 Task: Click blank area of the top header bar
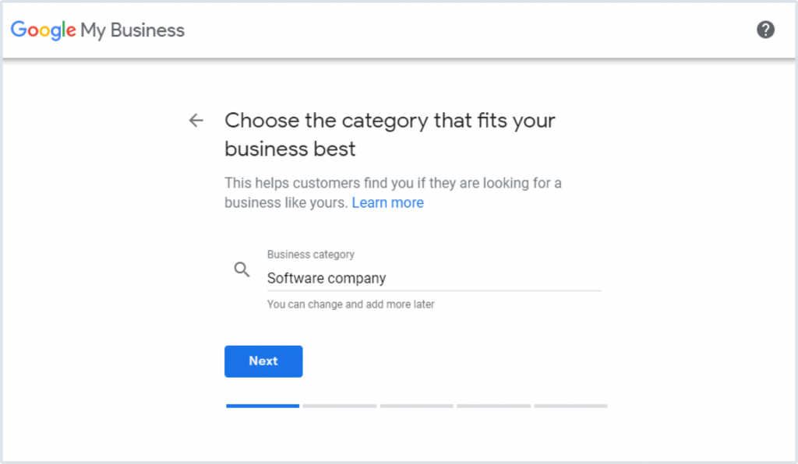tap(468, 30)
